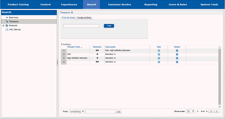Click one-way arrow in hdtv row
This screenshot has height=119, width=225.
[97, 54]
